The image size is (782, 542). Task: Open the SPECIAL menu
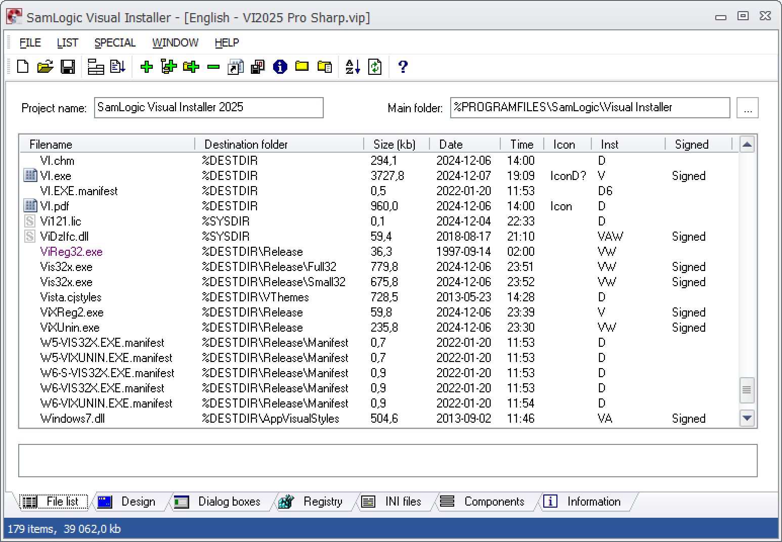[115, 43]
